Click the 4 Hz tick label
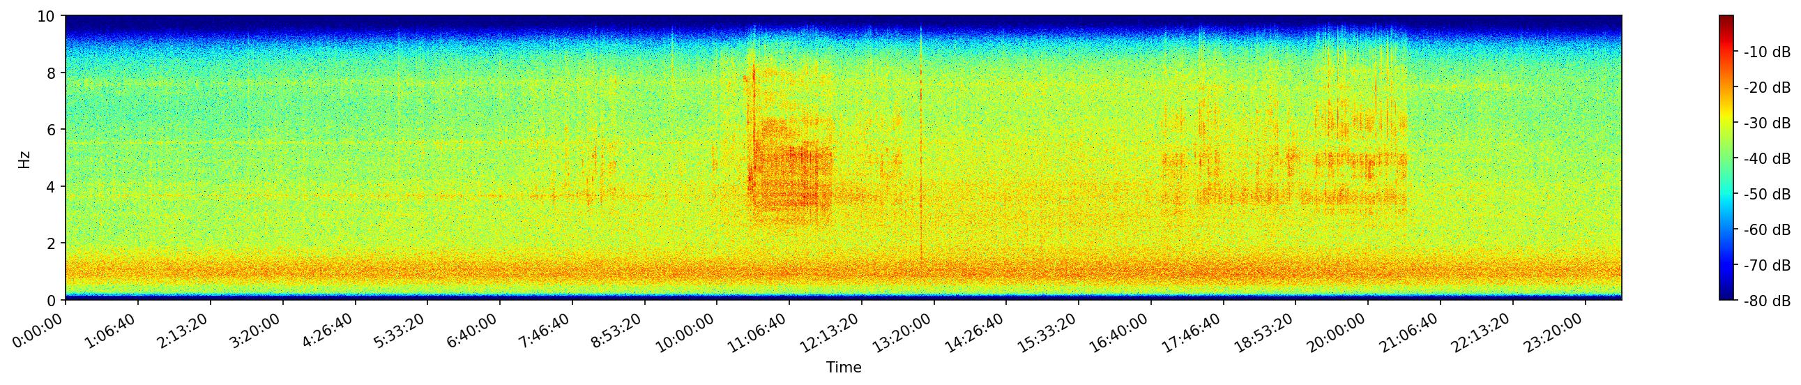This screenshot has height=385, width=1801. 52,186
